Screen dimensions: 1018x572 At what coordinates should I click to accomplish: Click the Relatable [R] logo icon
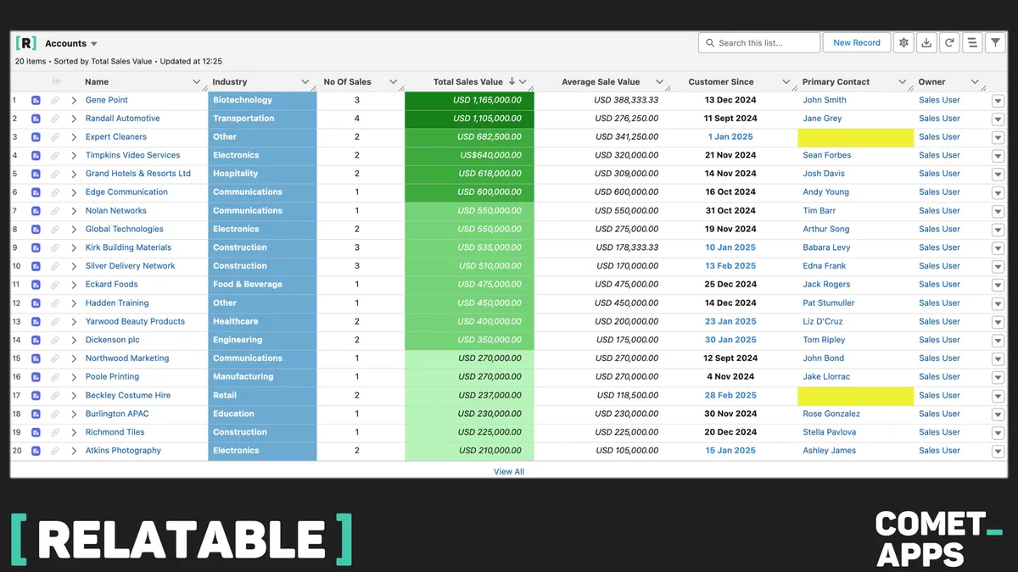26,43
